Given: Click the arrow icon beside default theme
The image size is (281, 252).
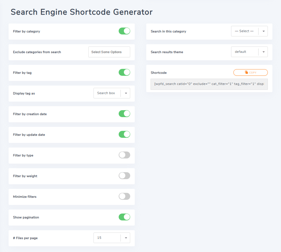Looking at the screenshot, I should [x=264, y=52].
